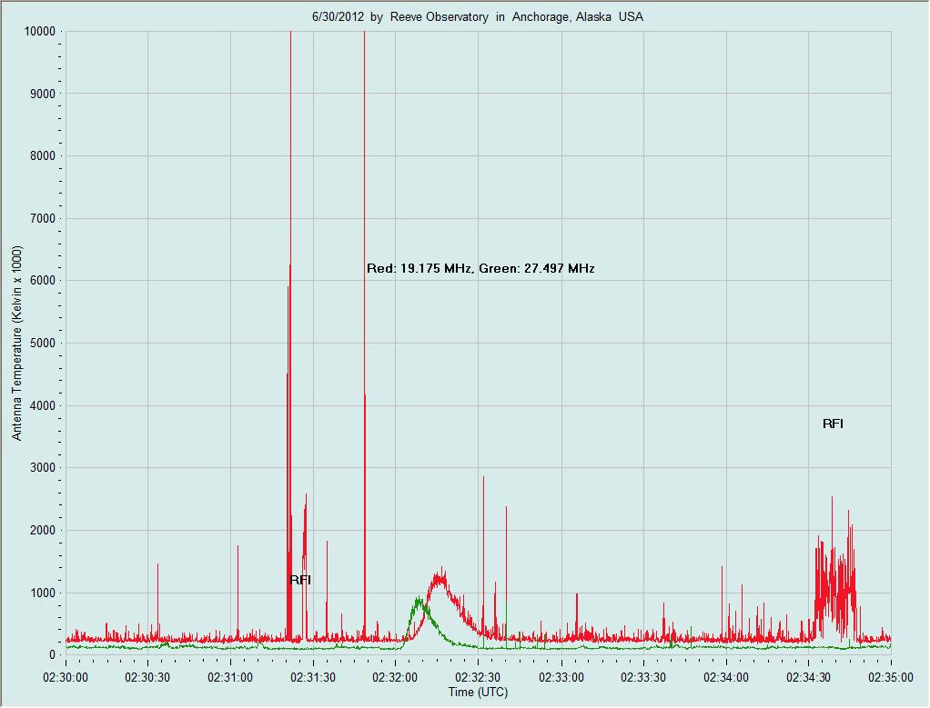This screenshot has height=708, width=930.
Task: Click the 8000 y-axis value
Action: coord(43,155)
